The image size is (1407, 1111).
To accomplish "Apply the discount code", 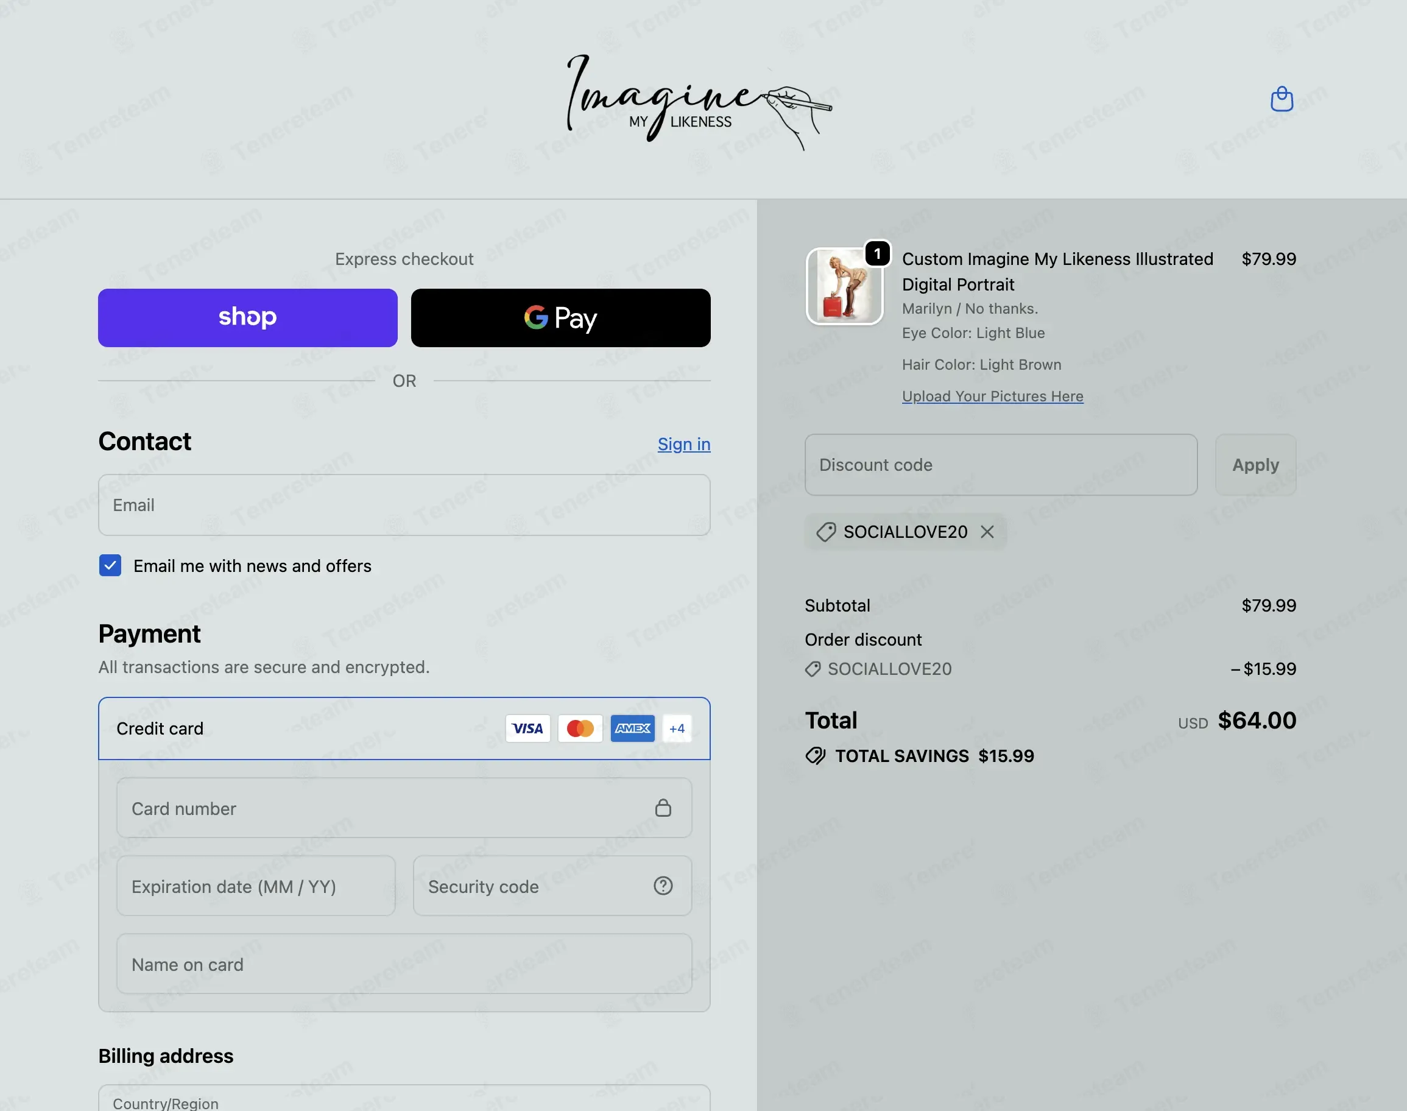I will [x=1255, y=465].
